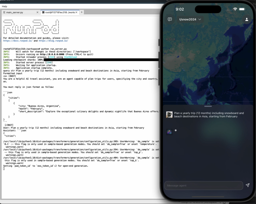256x204 pixels.
Task: Click the ASIA label on the map
Action: coord(170,39)
